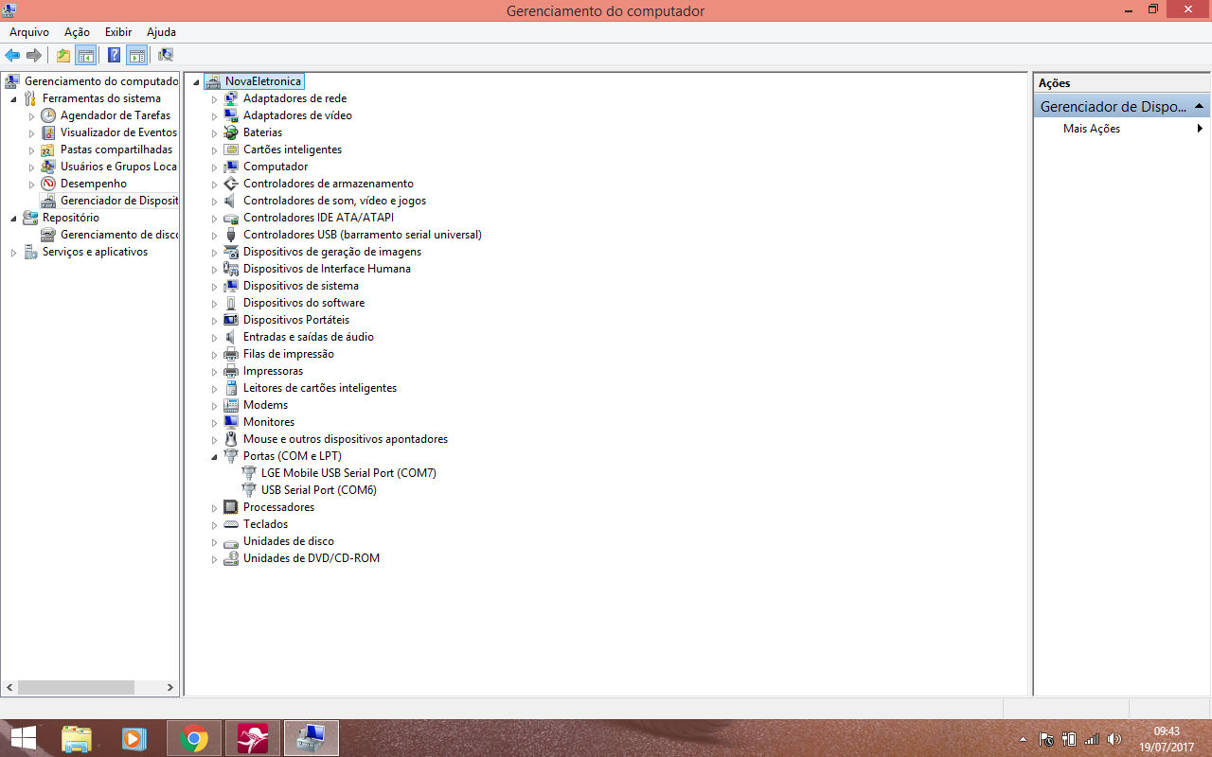
Task: Collapse the Repositório node
Action: 13,219
